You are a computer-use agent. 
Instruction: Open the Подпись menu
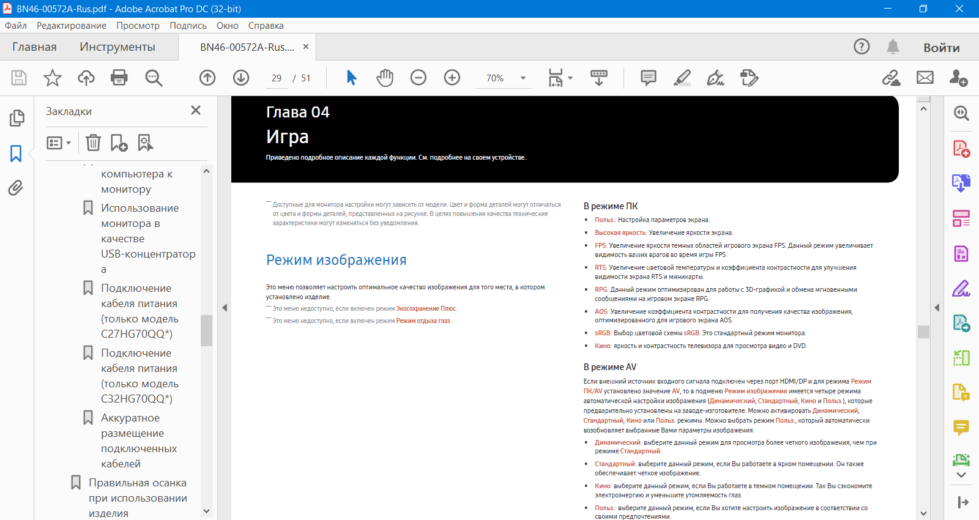(x=188, y=26)
